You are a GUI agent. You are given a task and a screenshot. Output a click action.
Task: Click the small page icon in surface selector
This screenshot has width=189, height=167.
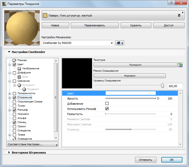179,15
